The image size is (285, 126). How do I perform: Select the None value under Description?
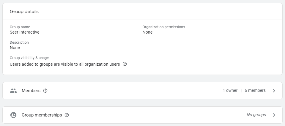point(15,48)
